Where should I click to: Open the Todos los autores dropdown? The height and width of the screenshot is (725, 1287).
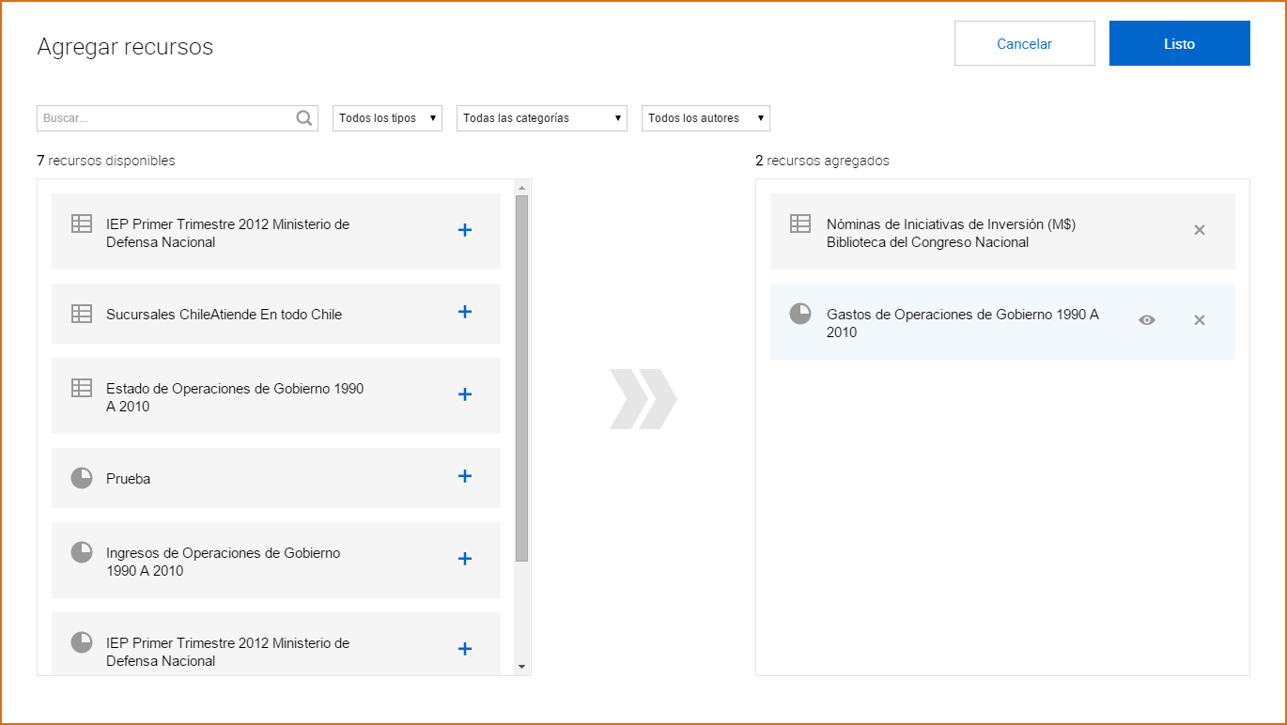(x=706, y=118)
